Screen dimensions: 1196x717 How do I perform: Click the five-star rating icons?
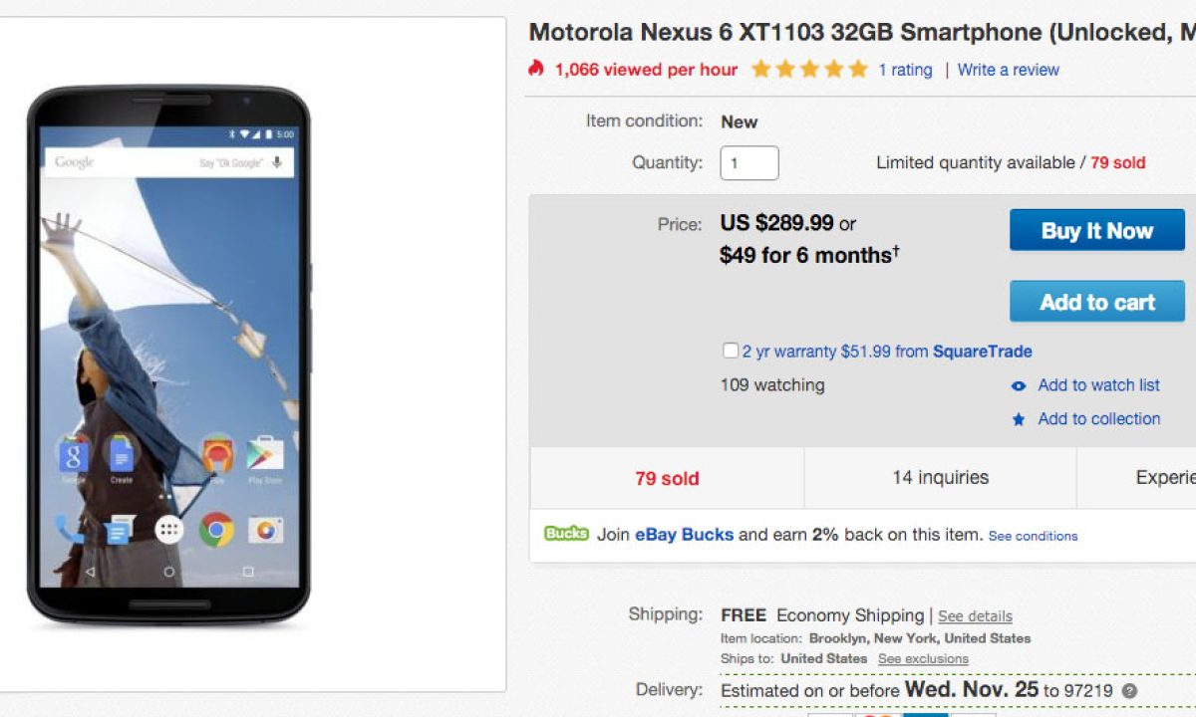(x=809, y=70)
